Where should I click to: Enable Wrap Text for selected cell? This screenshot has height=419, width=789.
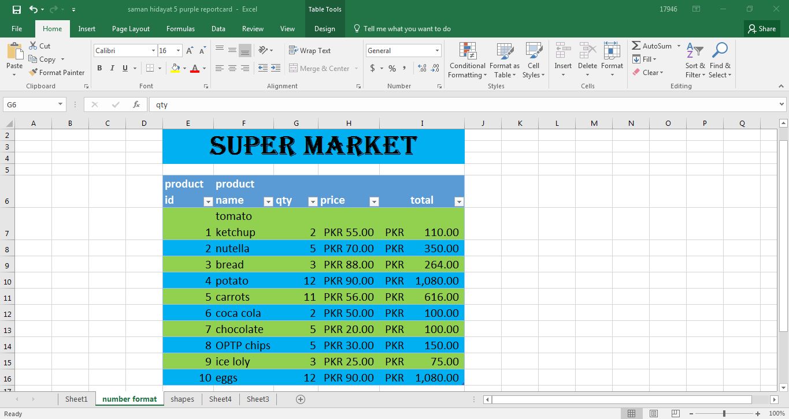tap(310, 50)
